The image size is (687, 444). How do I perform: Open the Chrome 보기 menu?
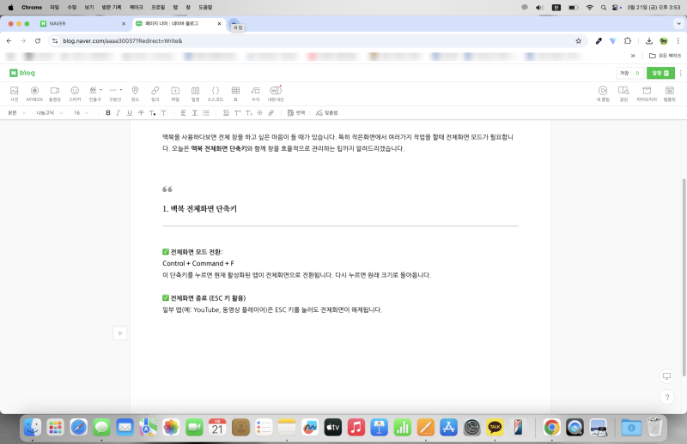(x=89, y=8)
